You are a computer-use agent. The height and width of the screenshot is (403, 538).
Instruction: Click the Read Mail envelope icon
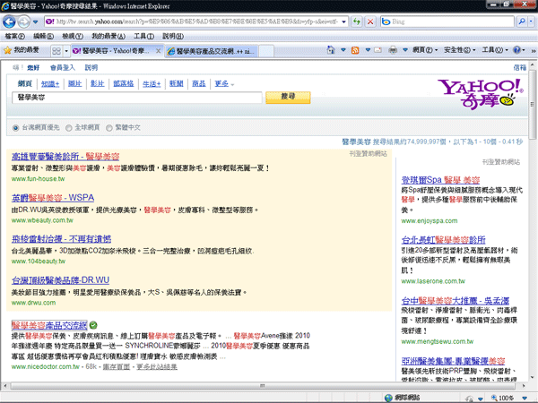[377, 51]
